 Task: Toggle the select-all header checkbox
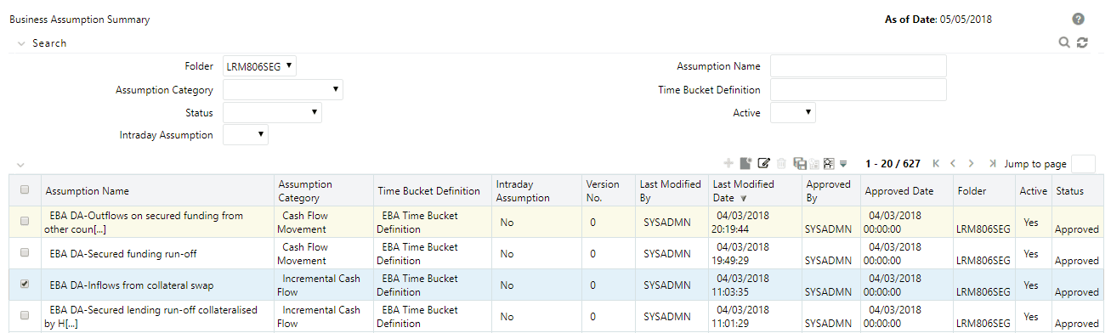click(25, 189)
